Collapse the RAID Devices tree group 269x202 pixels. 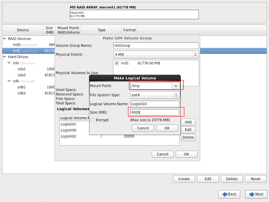pyautogui.click(x=5, y=39)
